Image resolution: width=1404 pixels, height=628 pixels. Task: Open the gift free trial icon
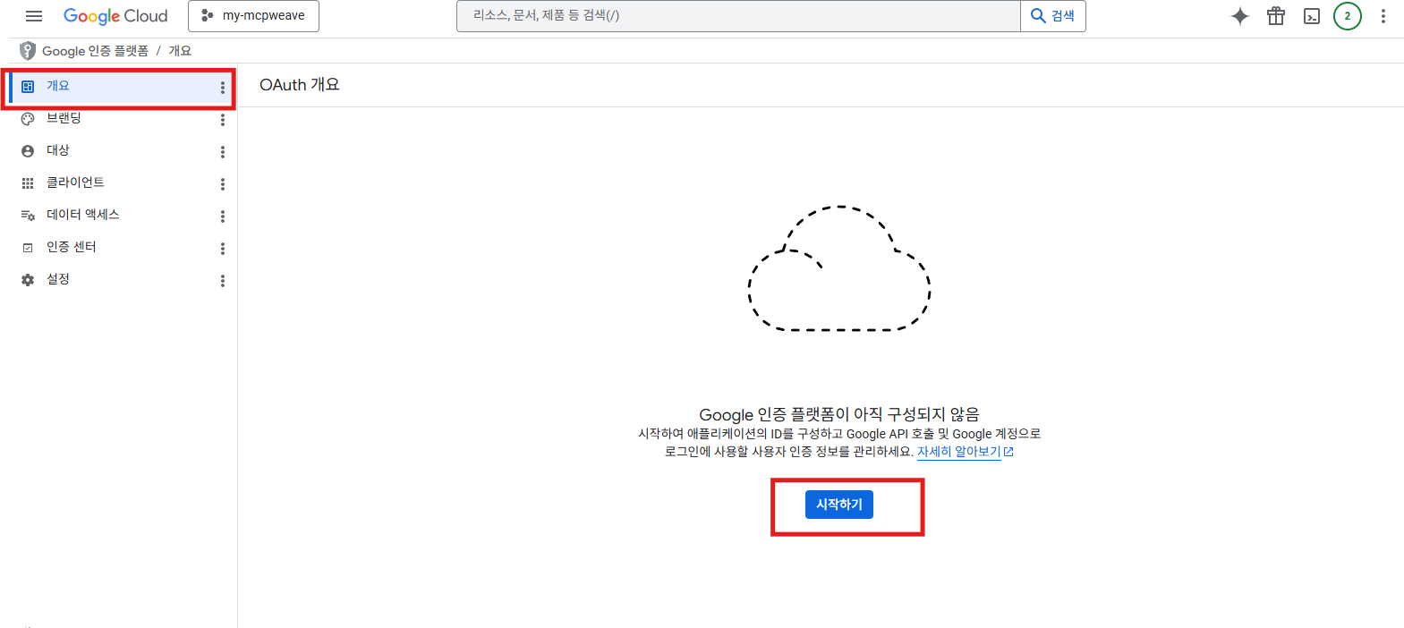tap(1276, 16)
